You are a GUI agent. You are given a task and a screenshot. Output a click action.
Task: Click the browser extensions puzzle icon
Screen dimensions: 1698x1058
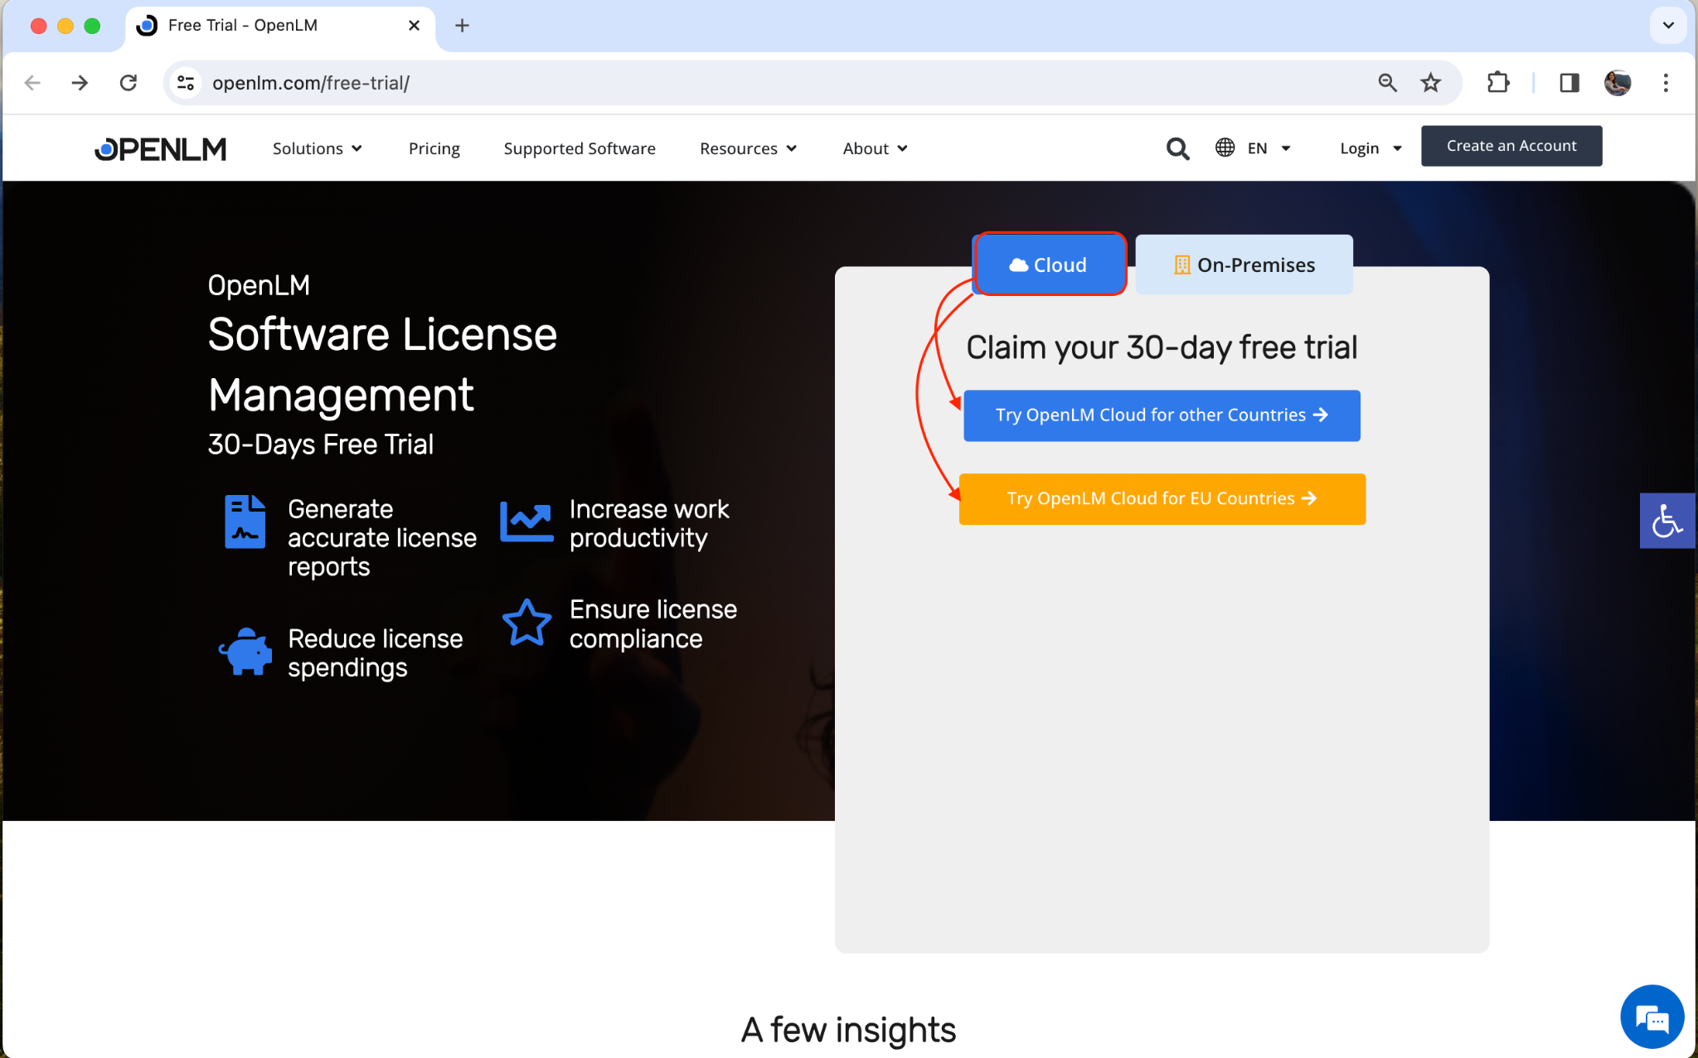1497,82
